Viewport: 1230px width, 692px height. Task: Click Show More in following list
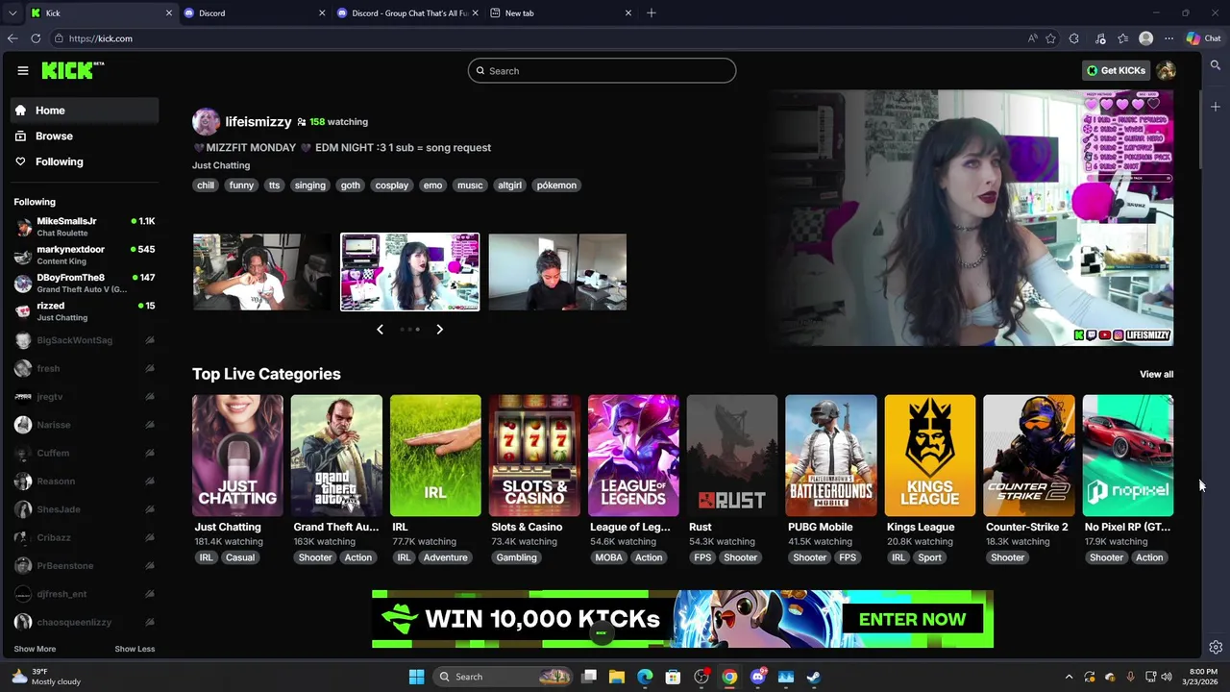tap(35, 649)
